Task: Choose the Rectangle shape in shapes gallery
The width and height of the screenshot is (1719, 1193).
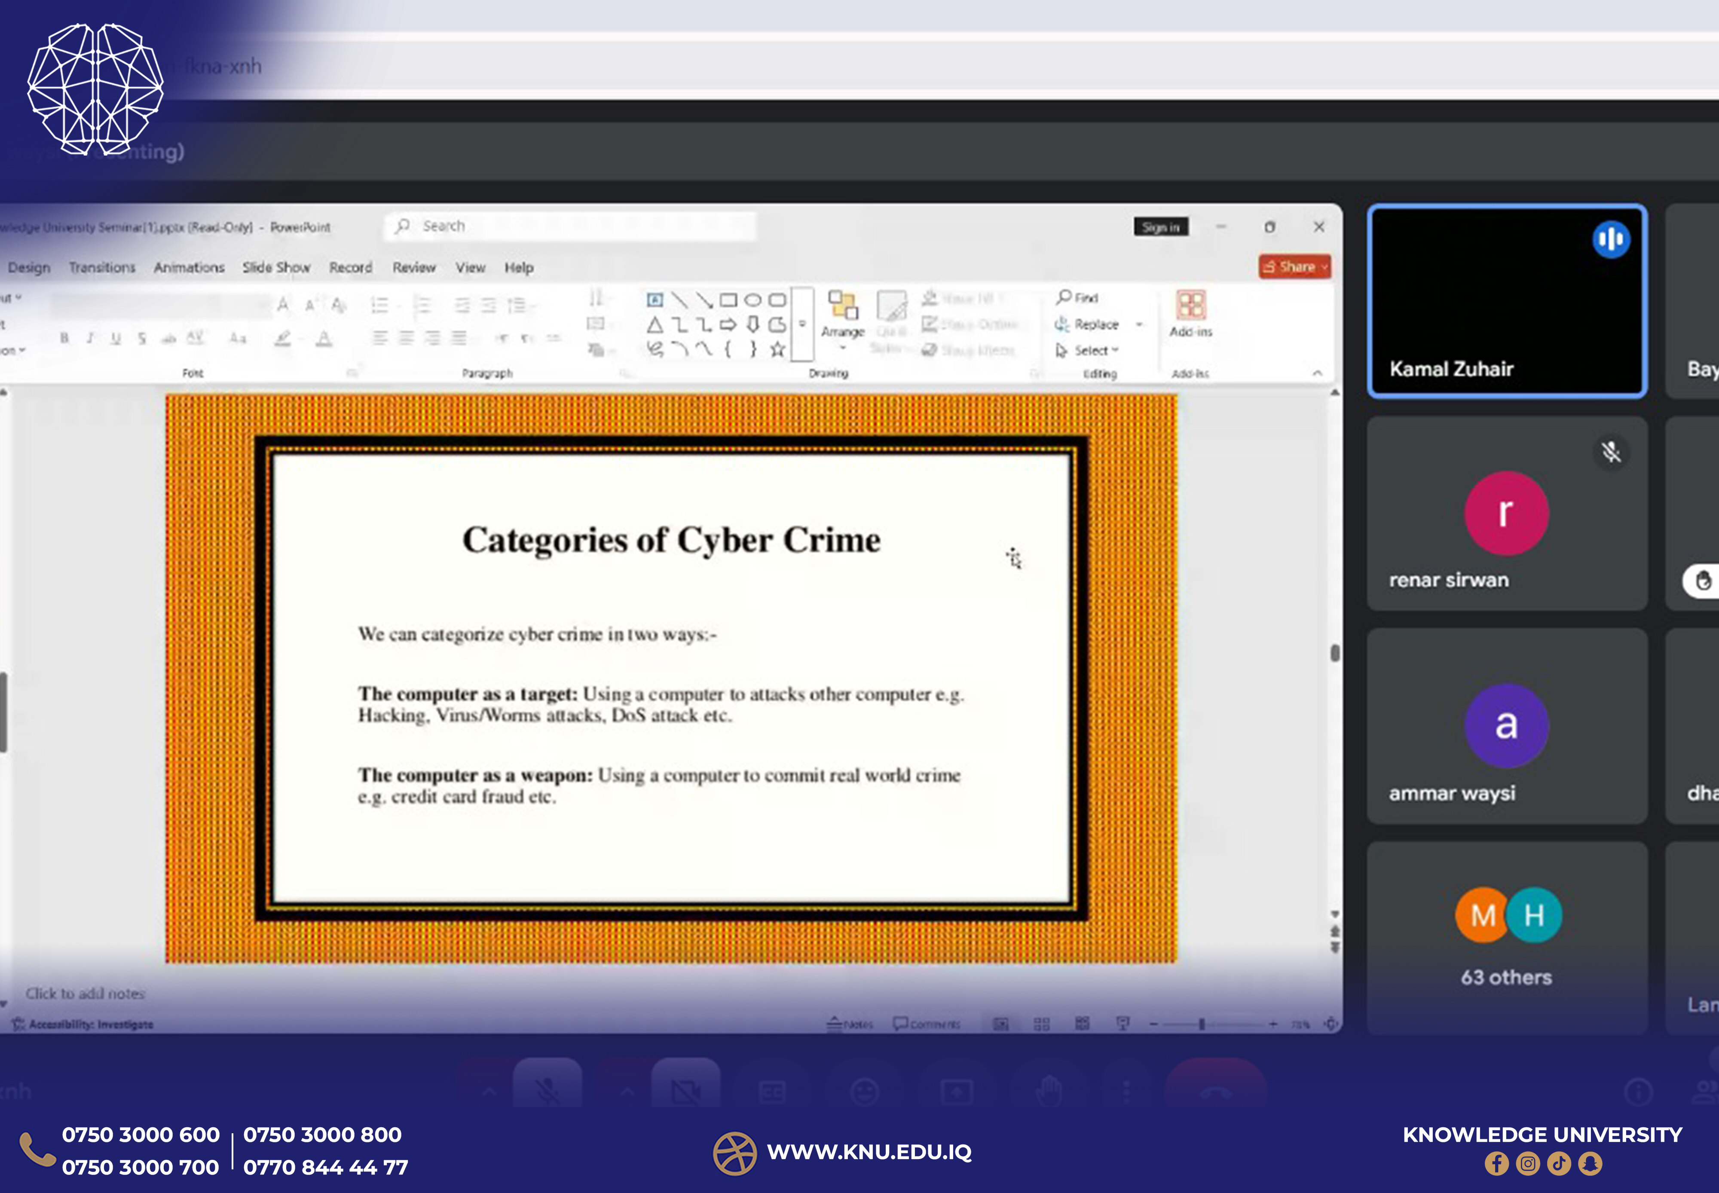Action: (728, 300)
